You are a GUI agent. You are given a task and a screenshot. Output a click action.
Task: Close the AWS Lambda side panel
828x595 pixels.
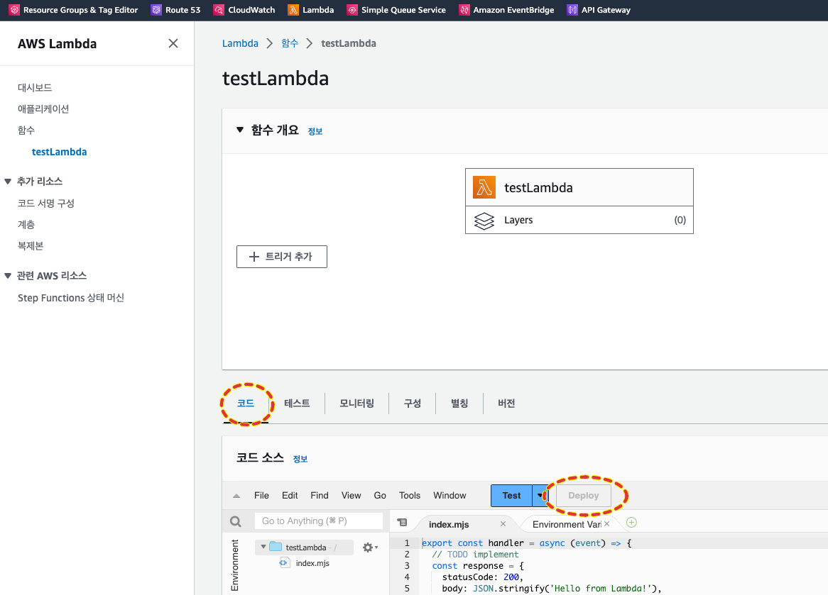click(173, 43)
